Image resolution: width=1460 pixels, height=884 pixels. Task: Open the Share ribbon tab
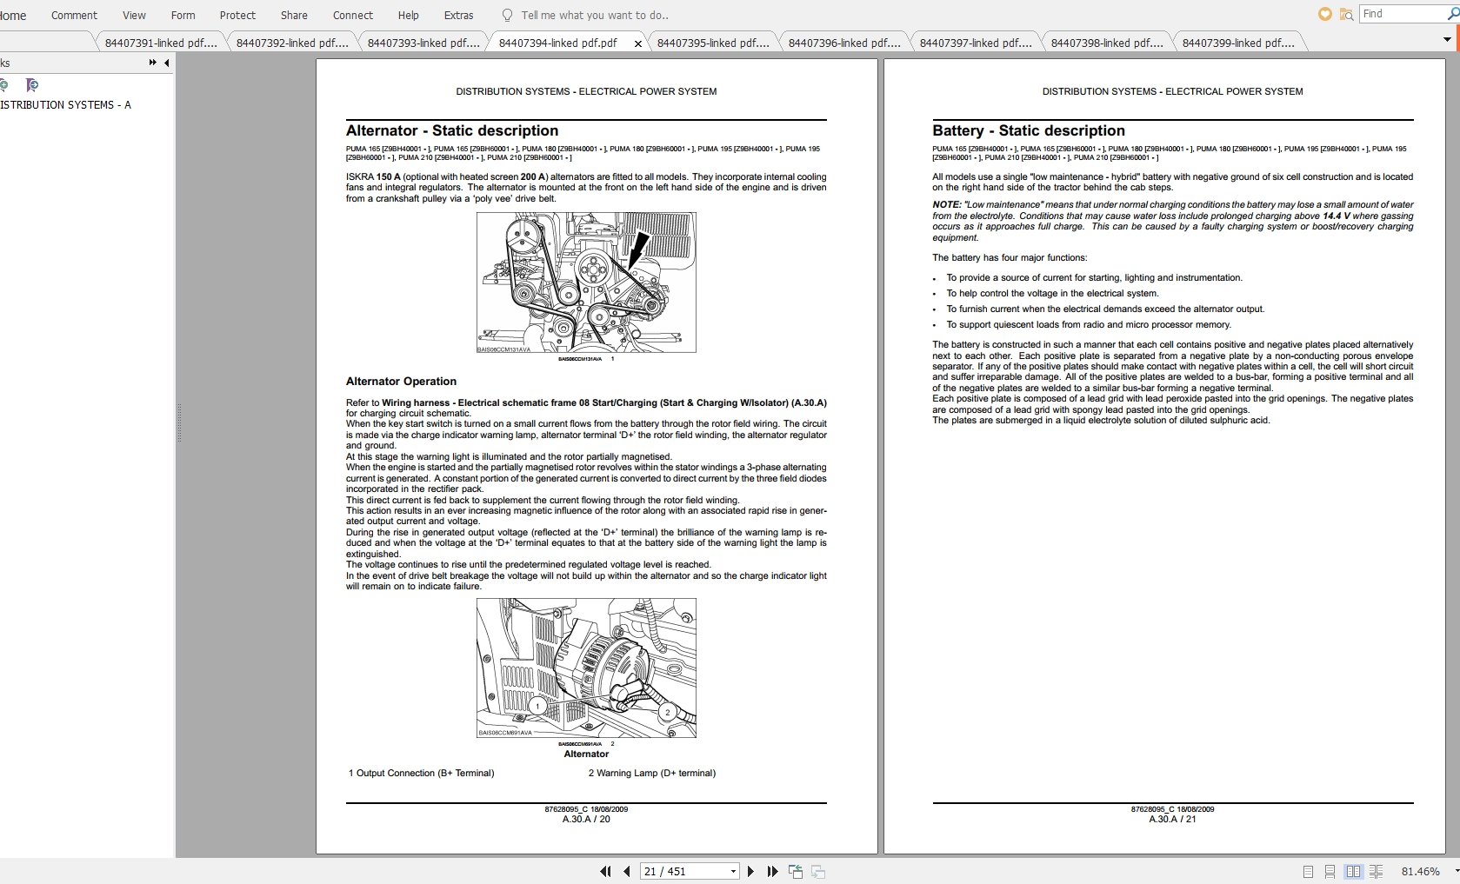click(294, 16)
